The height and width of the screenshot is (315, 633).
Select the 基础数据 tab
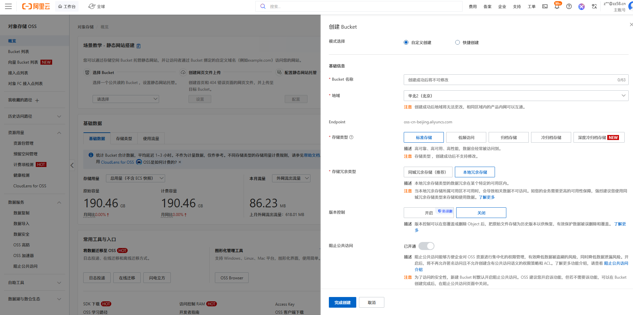[x=97, y=138]
